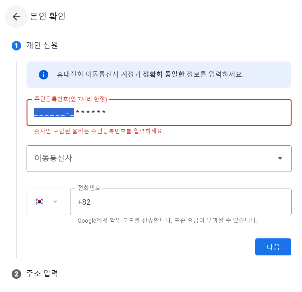Click the South Korea flag icon

39,201
